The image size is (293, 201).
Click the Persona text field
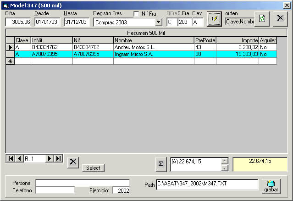tap(83, 183)
